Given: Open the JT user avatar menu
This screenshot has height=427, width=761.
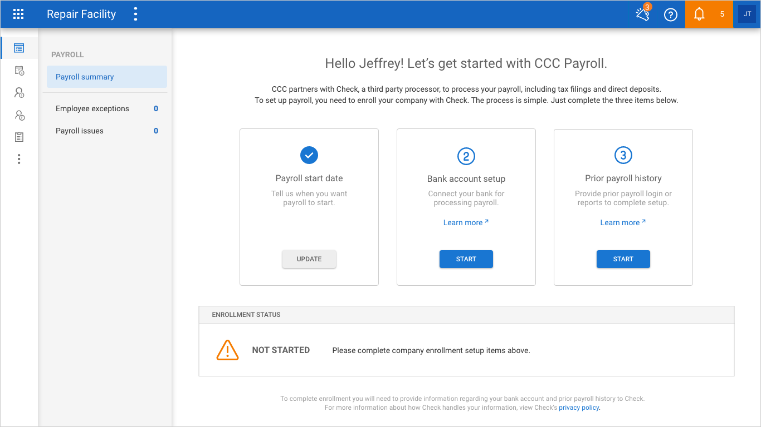Looking at the screenshot, I should [x=747, y=14].
